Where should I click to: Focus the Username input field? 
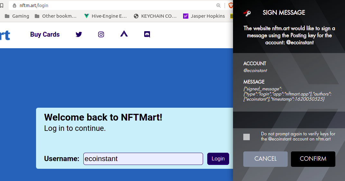tap(143, 158)
